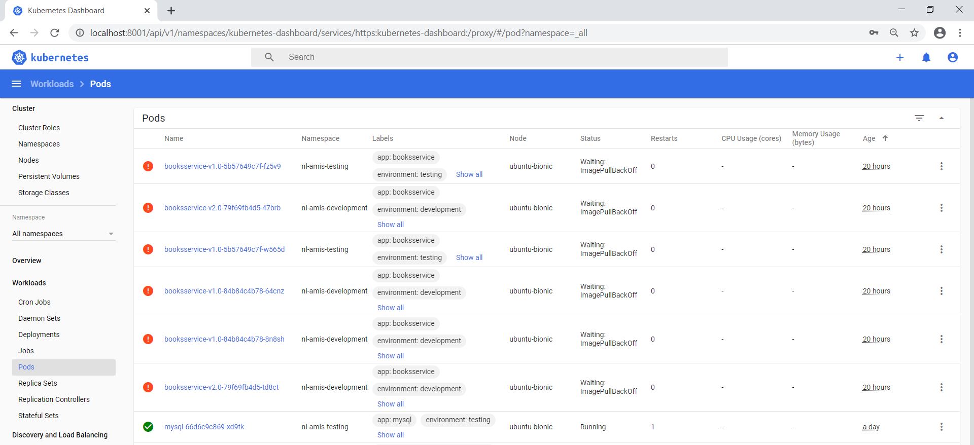Select Deployments in the sidebar
Viewport: 974px width, 445px height.
[39, 335]
